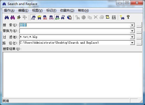Expand the 路径 path dropdown arrow
The width and height of the screenshot is (145, 105).
click(132, 43)
